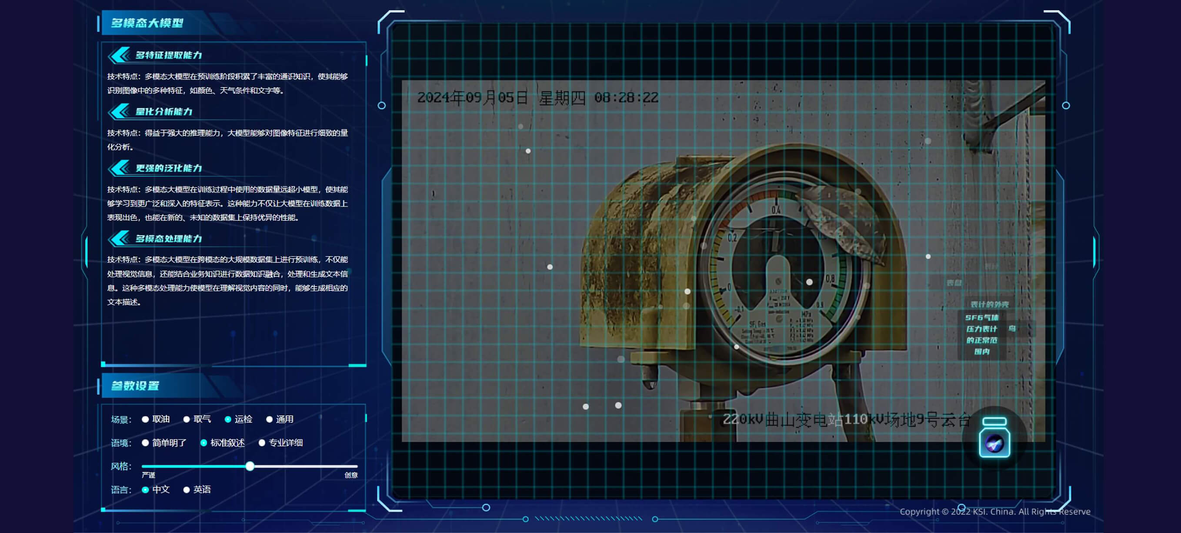Click the chevron icon beside 多模态处理能力
Viewport: 1181px width, 533px height.
click(118, 238)
